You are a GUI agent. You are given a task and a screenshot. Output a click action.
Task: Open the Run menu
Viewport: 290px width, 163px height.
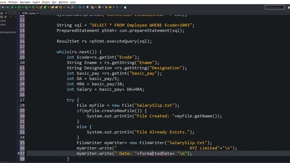[x=54, y=2]
